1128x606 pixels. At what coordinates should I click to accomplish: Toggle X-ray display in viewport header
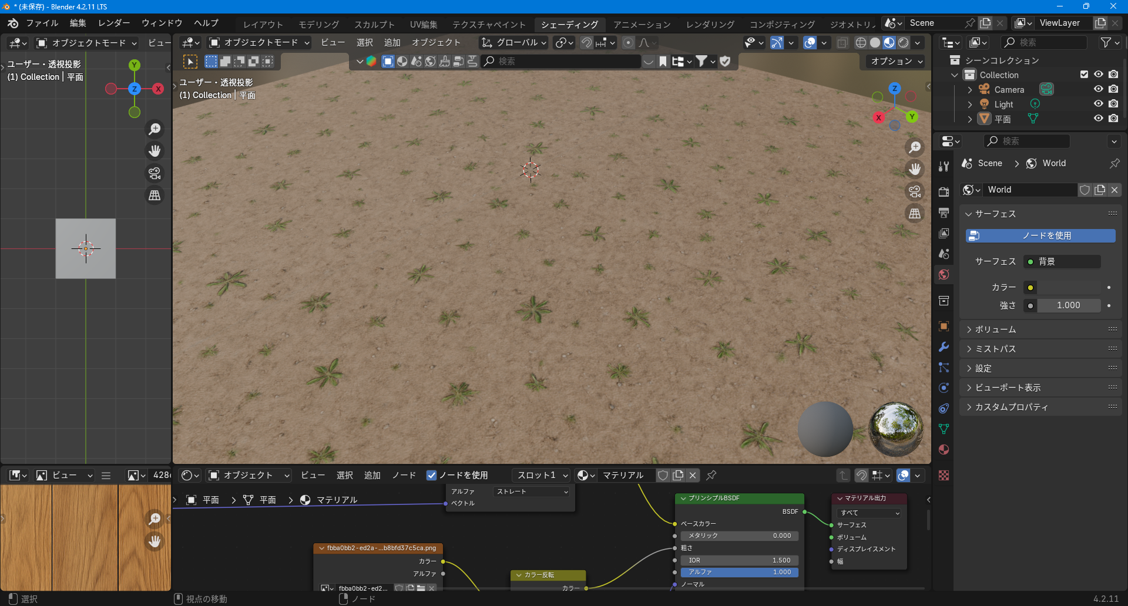tap(842, 42)
